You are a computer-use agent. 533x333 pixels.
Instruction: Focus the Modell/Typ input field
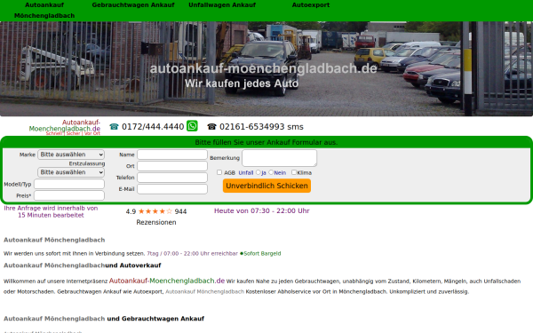[69, 184]
